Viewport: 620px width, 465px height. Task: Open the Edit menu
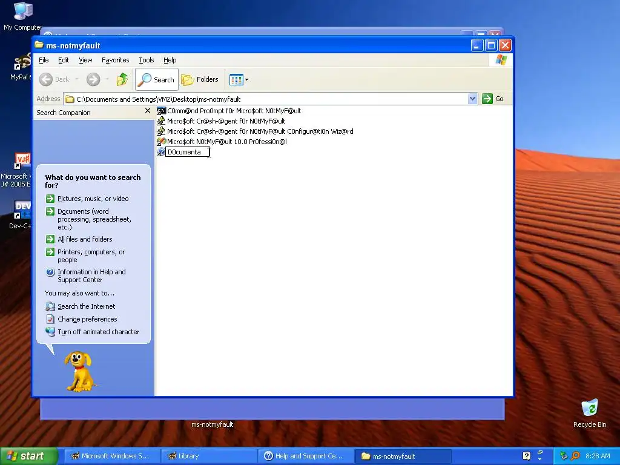63,60
